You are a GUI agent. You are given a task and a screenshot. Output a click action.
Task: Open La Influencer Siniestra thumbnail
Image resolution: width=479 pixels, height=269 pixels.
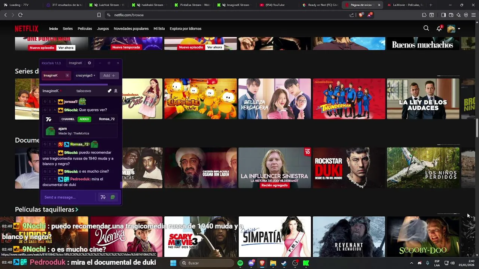tap(275, 168)
